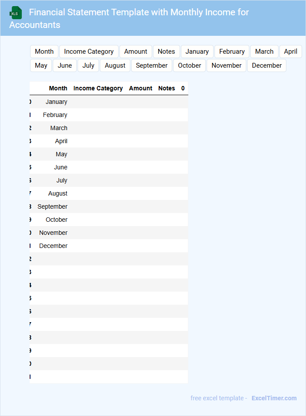Click the September tag button
This screenshot has width=306, height=416.
[152, 65]
